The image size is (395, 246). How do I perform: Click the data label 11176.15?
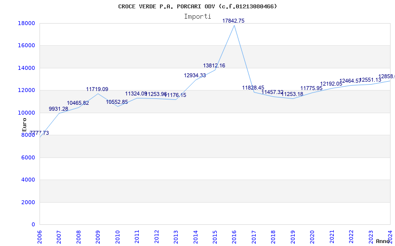click(x=175, y=95)
